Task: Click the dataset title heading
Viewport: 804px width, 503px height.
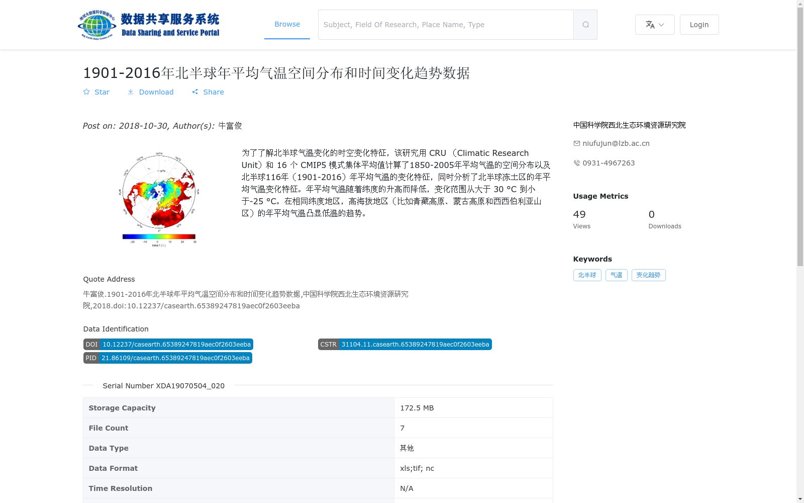Action: (x=276, y=73)
